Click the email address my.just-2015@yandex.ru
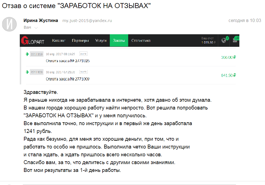Image resolution: width=265 pixels, height=185 pixels. (x=87, y=21)
